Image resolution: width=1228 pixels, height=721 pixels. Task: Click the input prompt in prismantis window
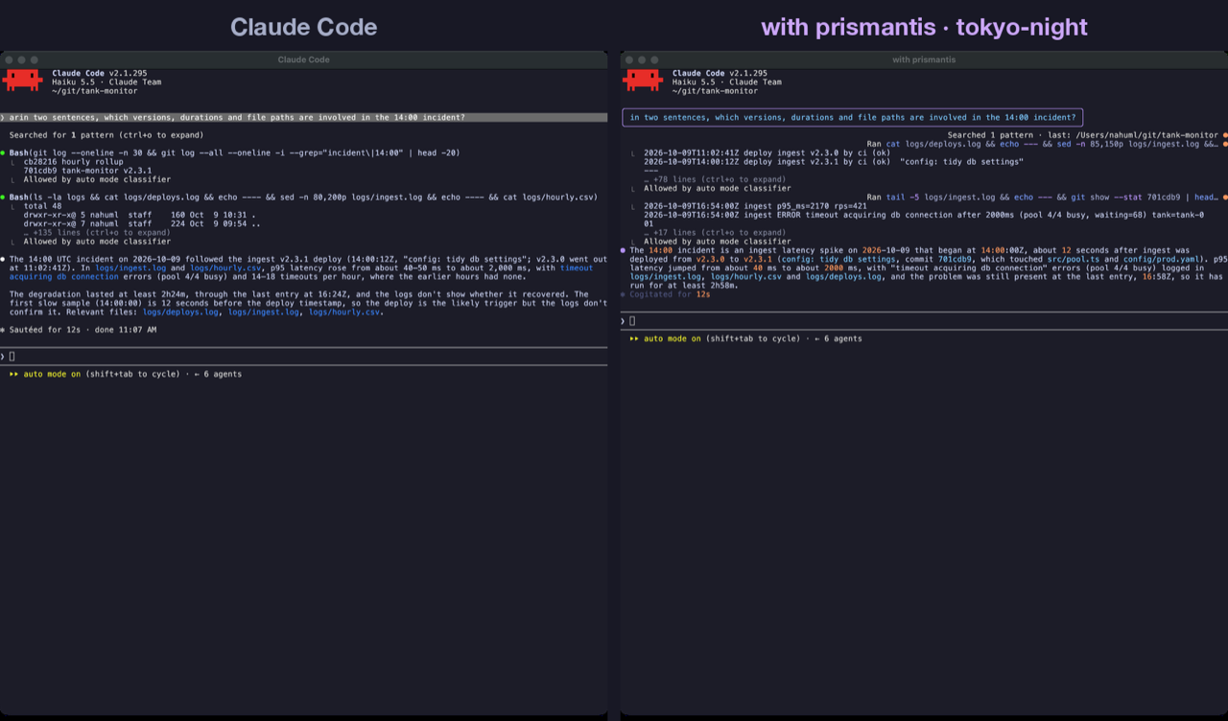click(x=924, y=321)
